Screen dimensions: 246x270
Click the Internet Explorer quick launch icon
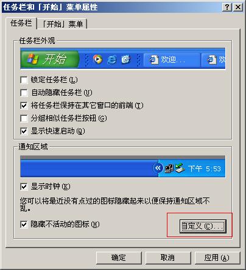111,60
